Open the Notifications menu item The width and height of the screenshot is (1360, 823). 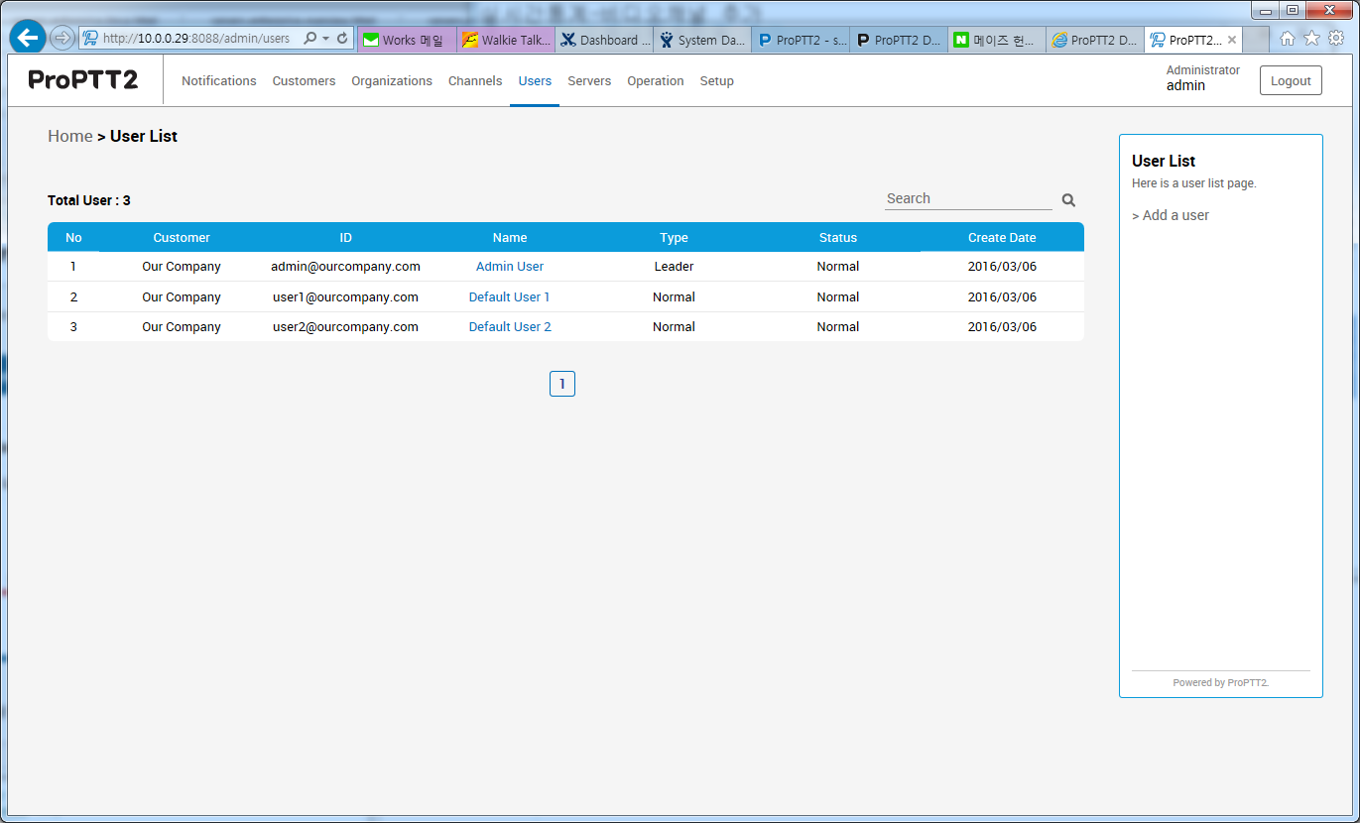pos(219,81)
